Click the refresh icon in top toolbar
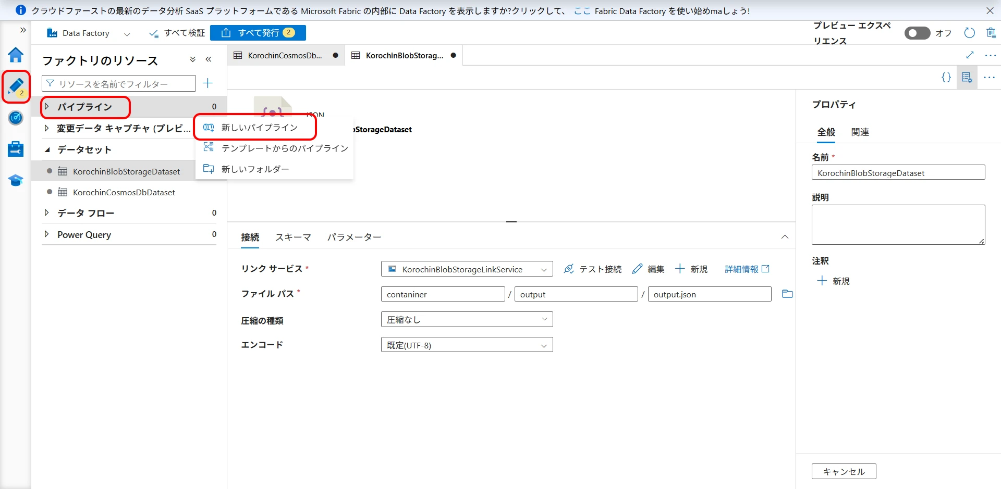Viewport: 1001px width, 489px height. point(969,33)
